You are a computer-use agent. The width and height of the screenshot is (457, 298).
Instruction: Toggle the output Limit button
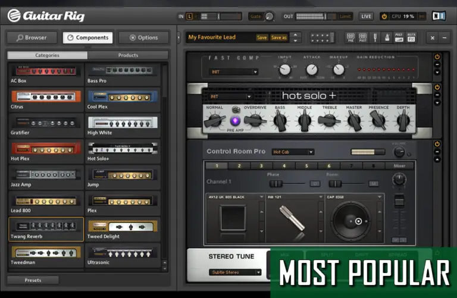[345, 16]
